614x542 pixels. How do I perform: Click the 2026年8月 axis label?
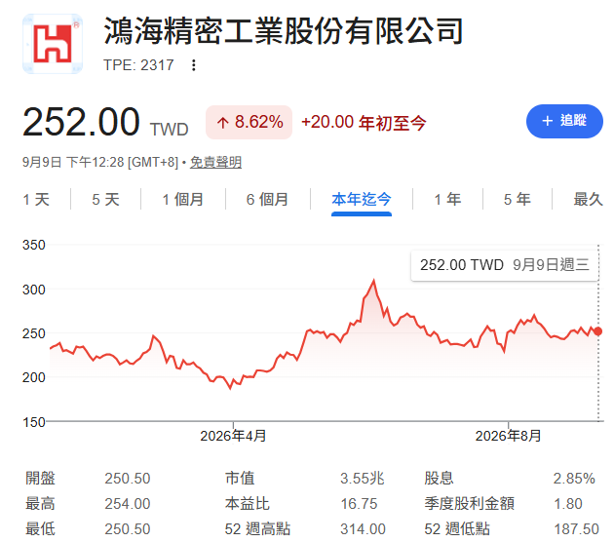click(509, 436)
